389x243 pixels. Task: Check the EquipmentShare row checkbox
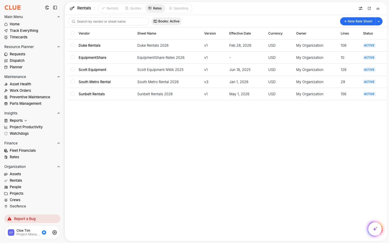coord(73,57)
